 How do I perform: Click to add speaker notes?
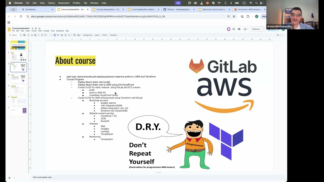(42, 177)
